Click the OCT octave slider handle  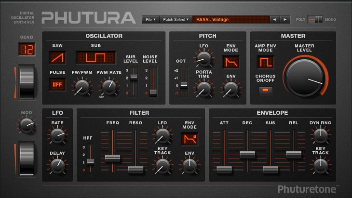pyautogui.click(x=184, y=85)
